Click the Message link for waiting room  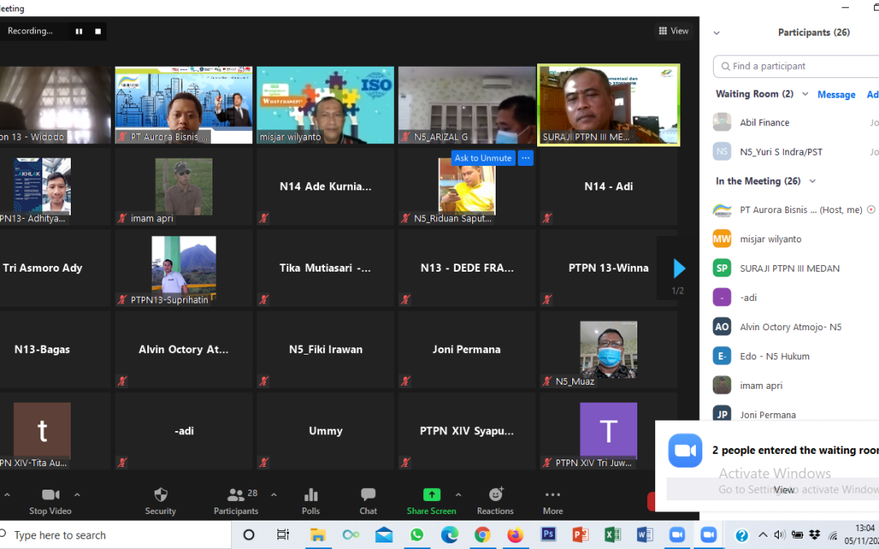(x=836, y=94)
